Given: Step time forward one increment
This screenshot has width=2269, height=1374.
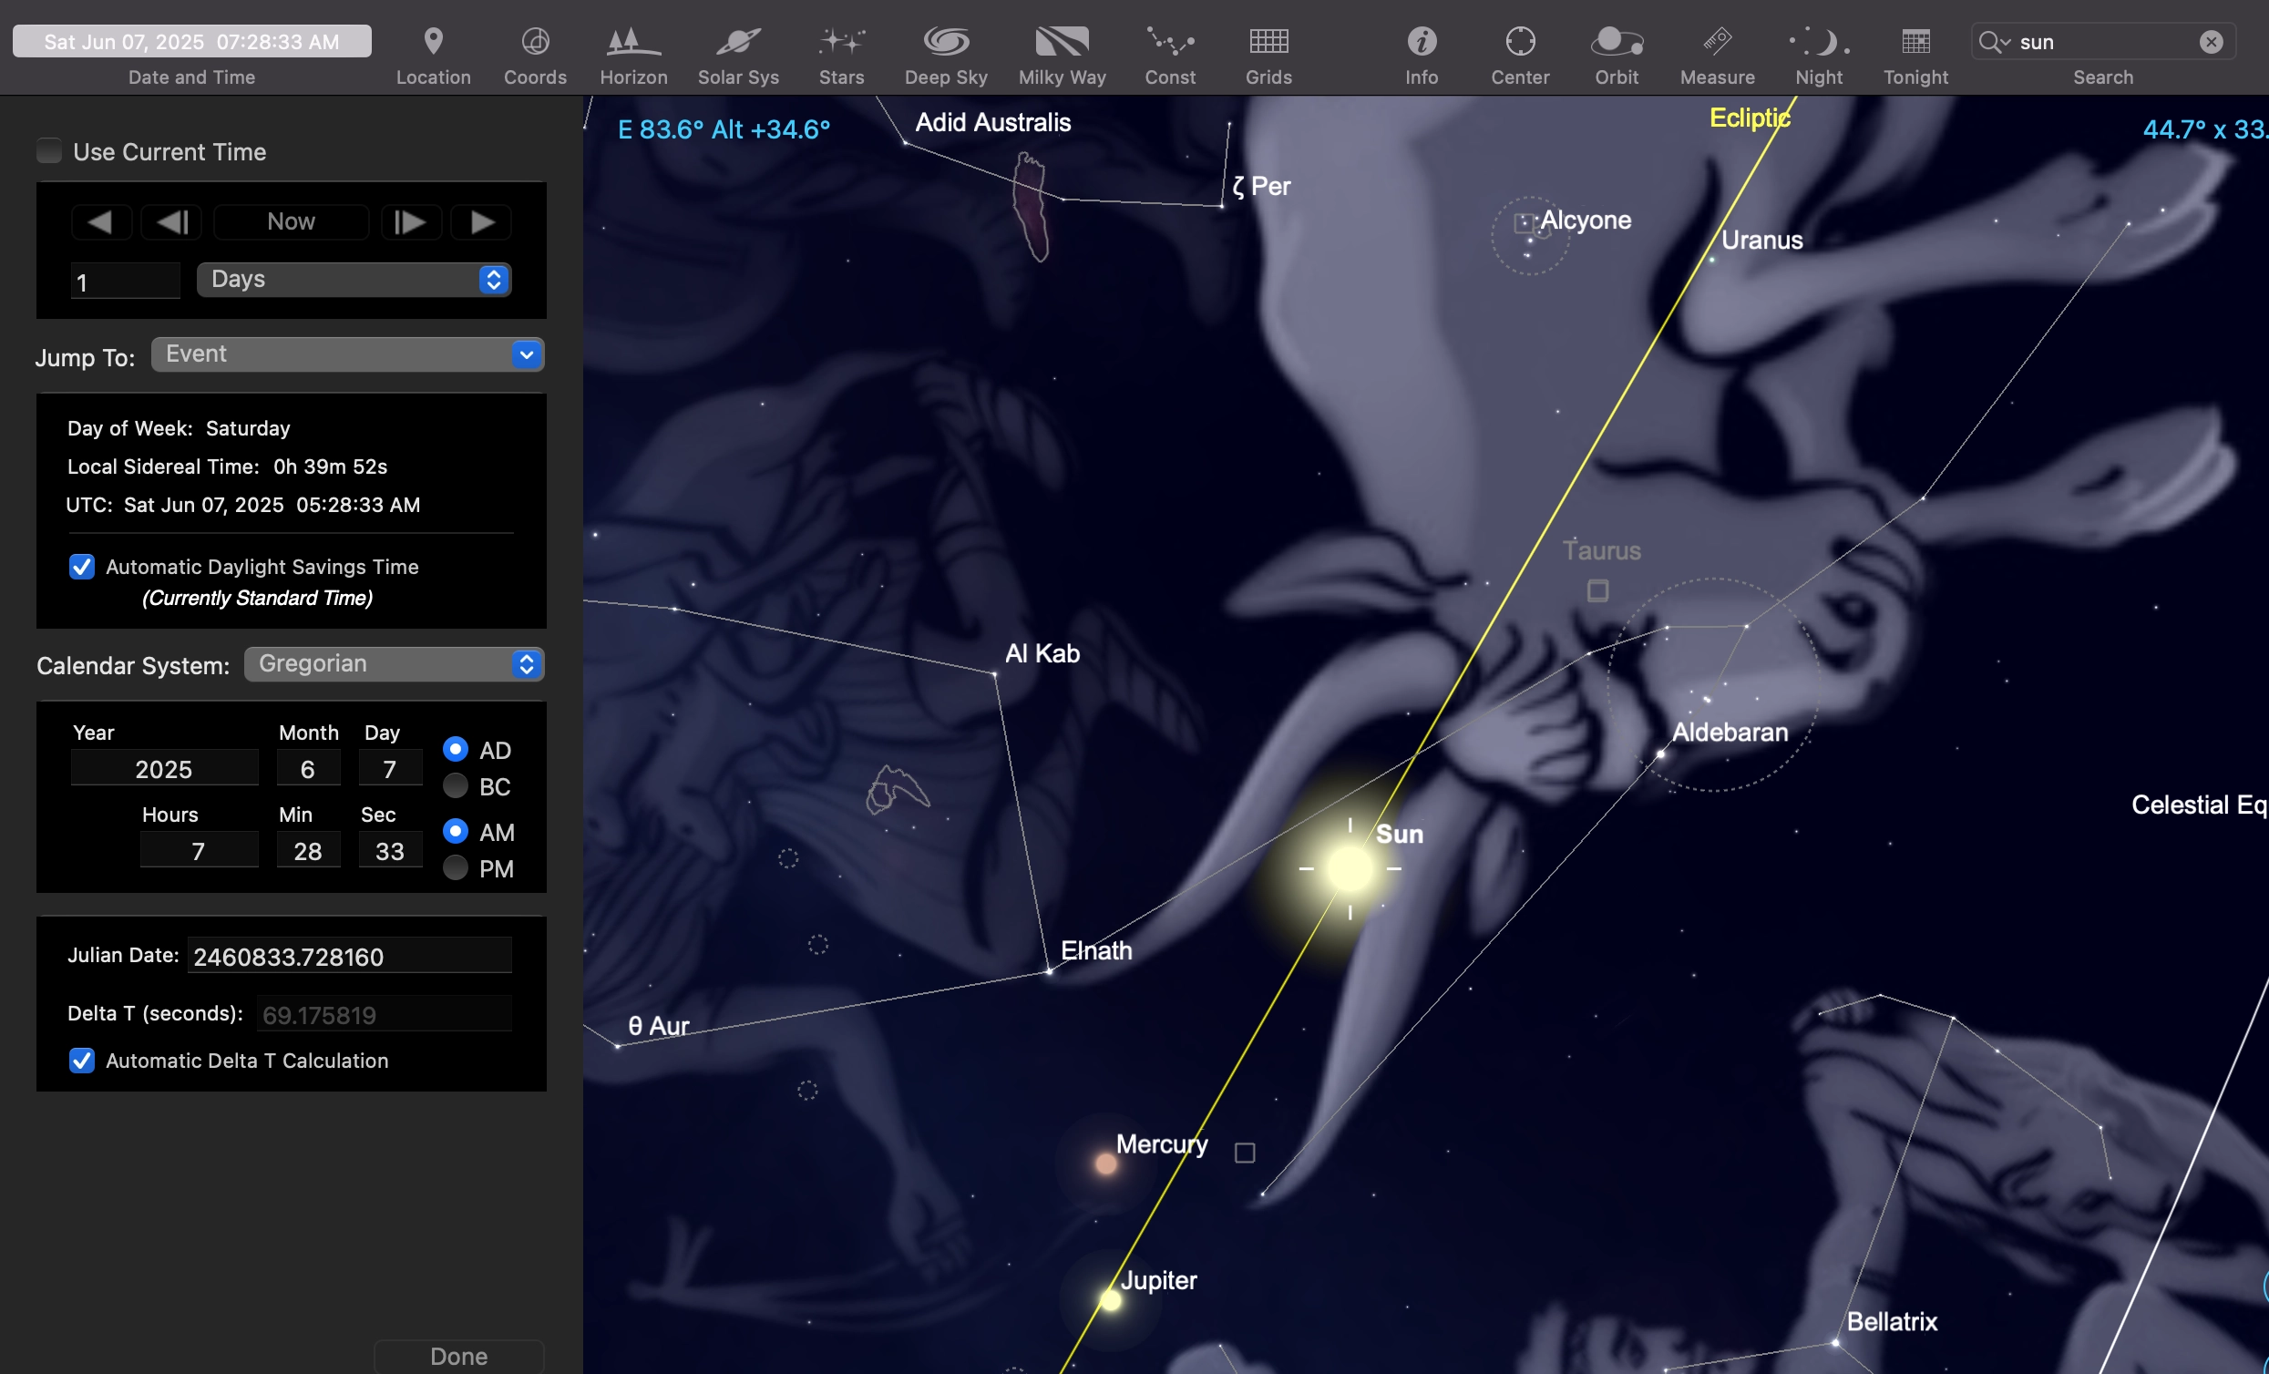Looking at the screenshot, I should (410, 222).
